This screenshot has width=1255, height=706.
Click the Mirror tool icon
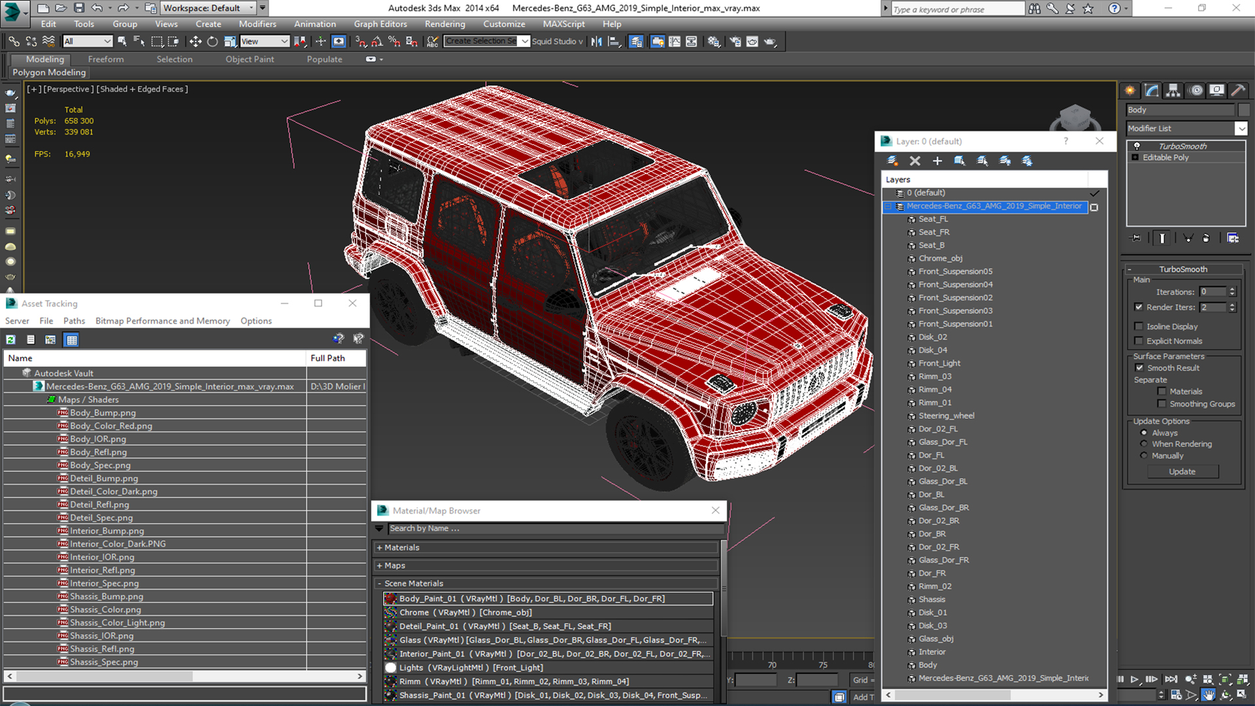596,41
